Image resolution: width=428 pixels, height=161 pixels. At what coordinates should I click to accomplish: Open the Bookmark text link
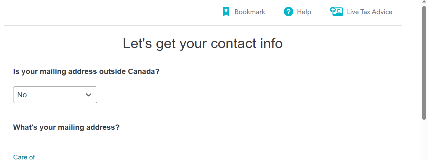(x=250, y=12)
